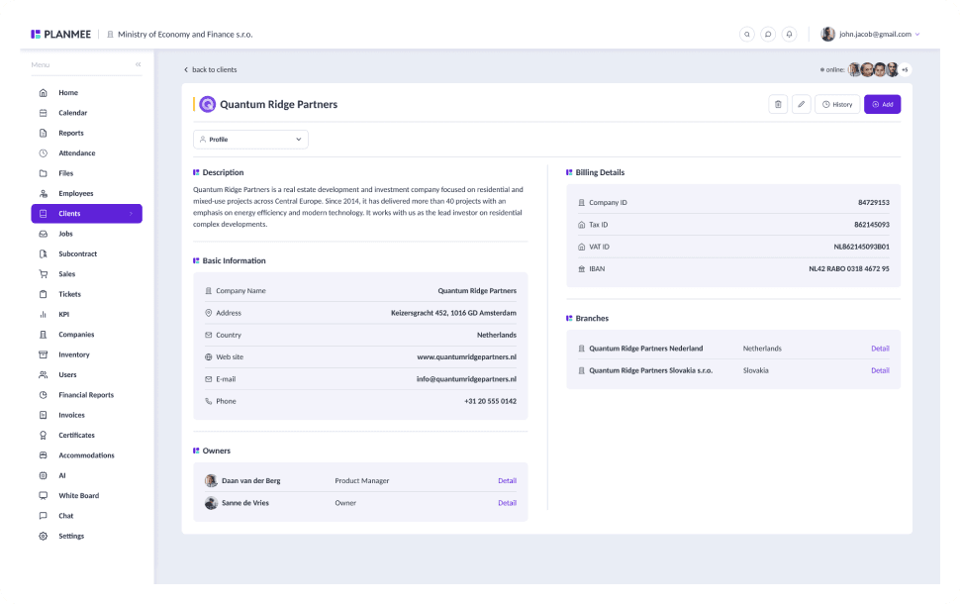The height and width of the screenshot is (604, 960).
Task: Open the Calendar menu label
Action: 73,113
